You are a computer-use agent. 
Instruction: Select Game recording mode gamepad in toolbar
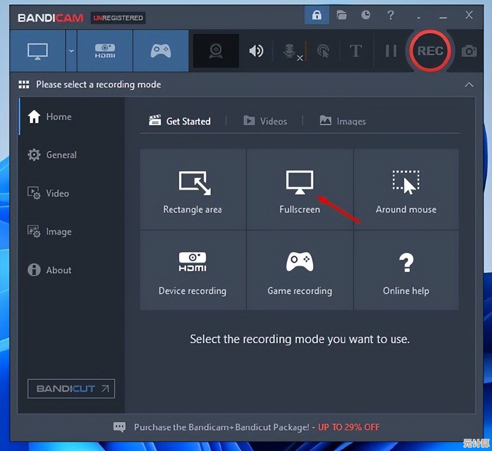click(x=161, y=51)
